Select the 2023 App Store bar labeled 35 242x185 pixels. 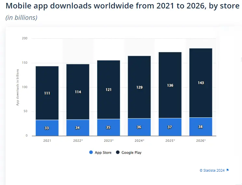click(x=109, y=127)
